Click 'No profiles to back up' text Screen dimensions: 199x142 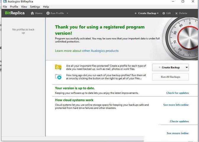(x=23, y=31)
